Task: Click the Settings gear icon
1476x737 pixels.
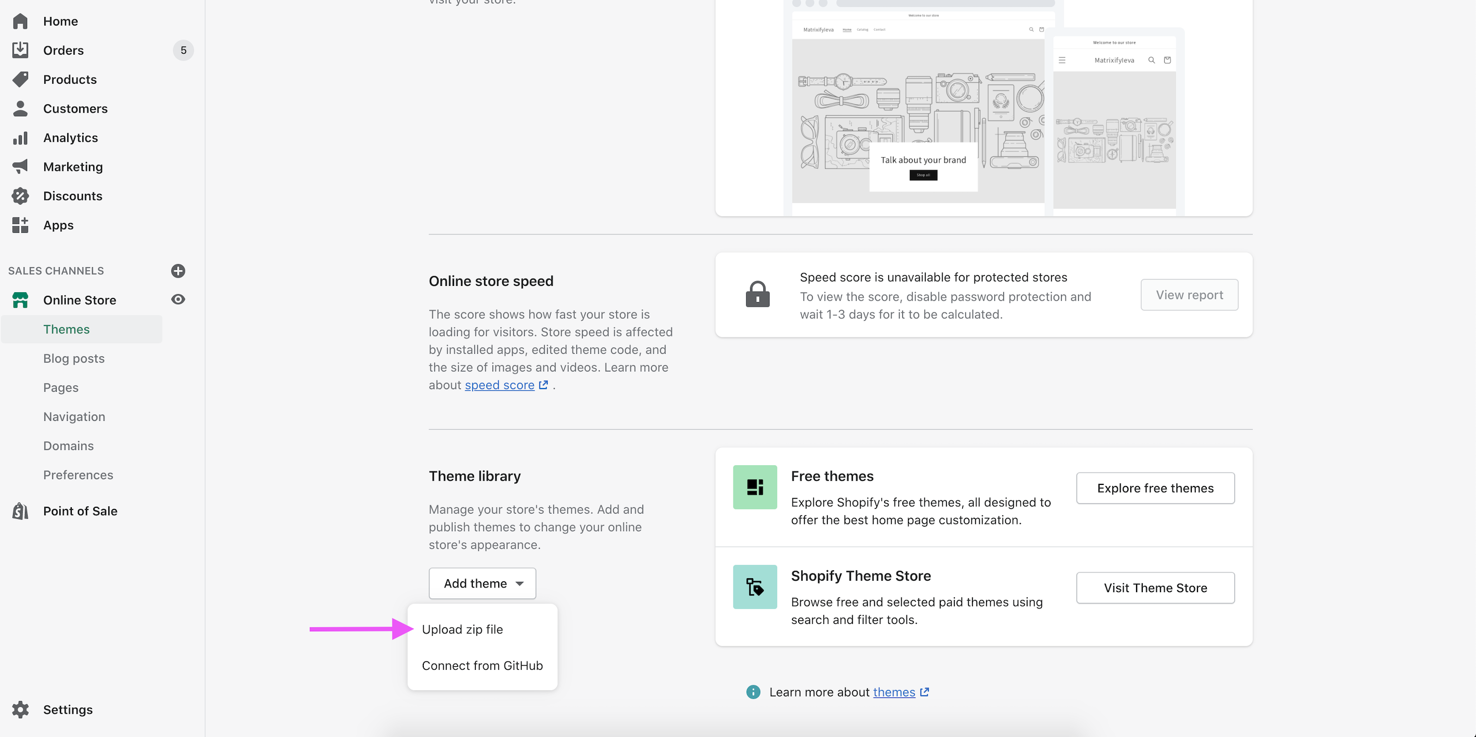Action: (x=20, y=709)
